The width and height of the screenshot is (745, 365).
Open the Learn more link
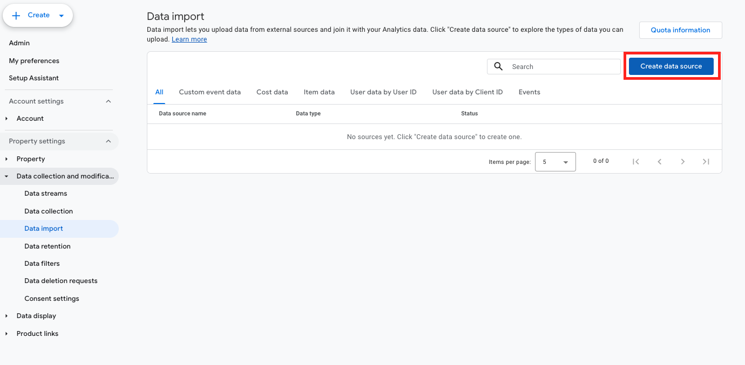pyautogui.click(x=189, y=39)
